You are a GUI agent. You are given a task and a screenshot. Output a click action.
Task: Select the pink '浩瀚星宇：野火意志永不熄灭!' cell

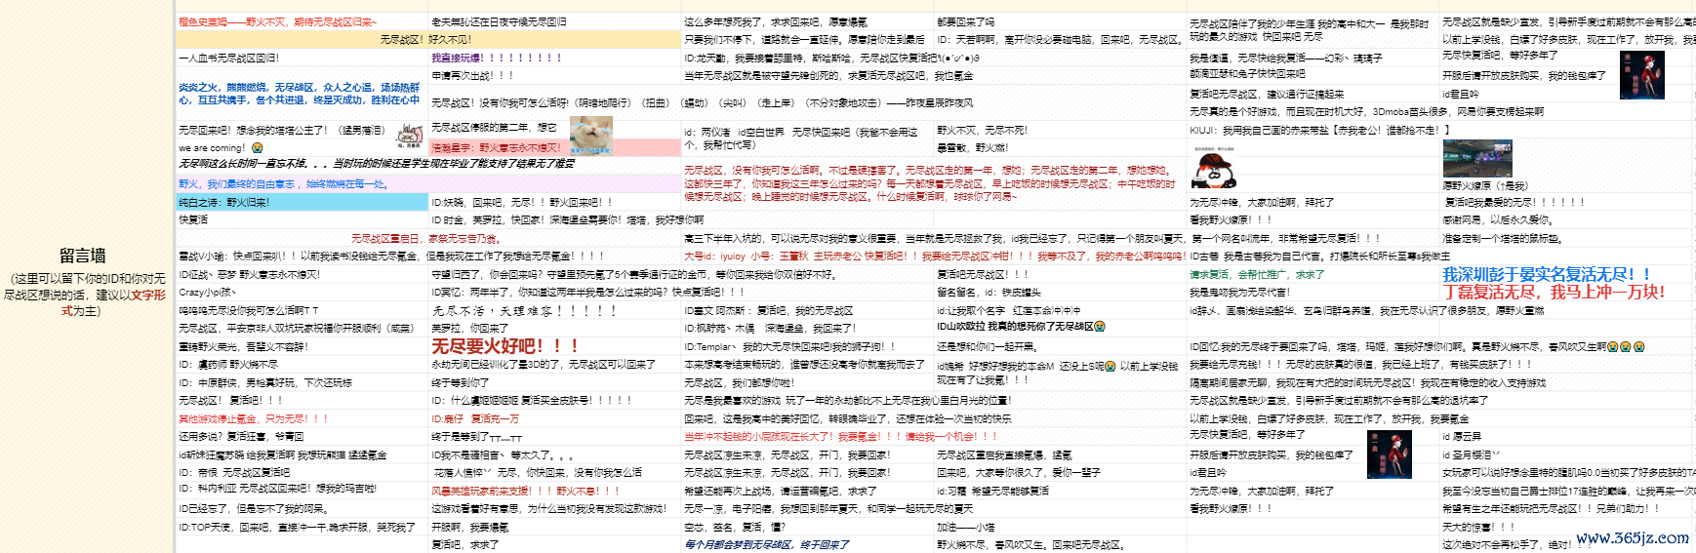(x=496, y=148)
